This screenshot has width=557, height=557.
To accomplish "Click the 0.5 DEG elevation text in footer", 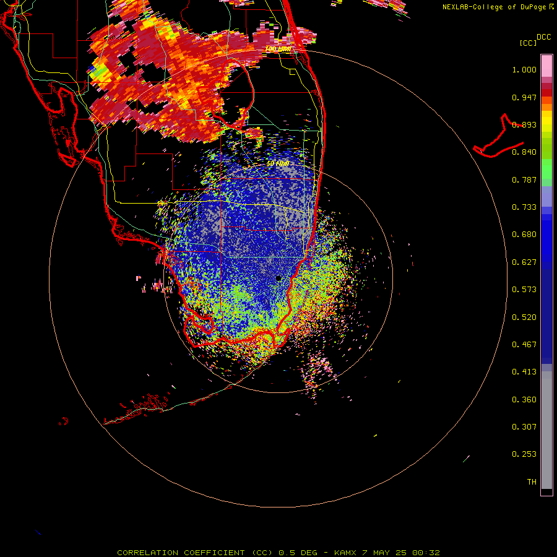I will (x=298, y=553).
